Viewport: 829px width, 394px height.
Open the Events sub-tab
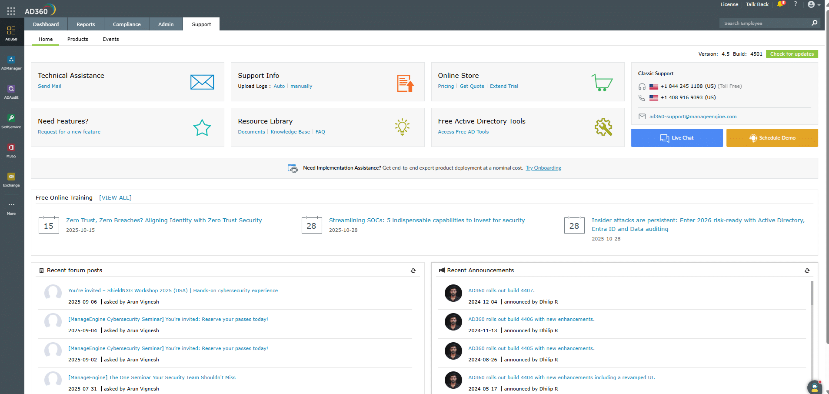point(111,39)
